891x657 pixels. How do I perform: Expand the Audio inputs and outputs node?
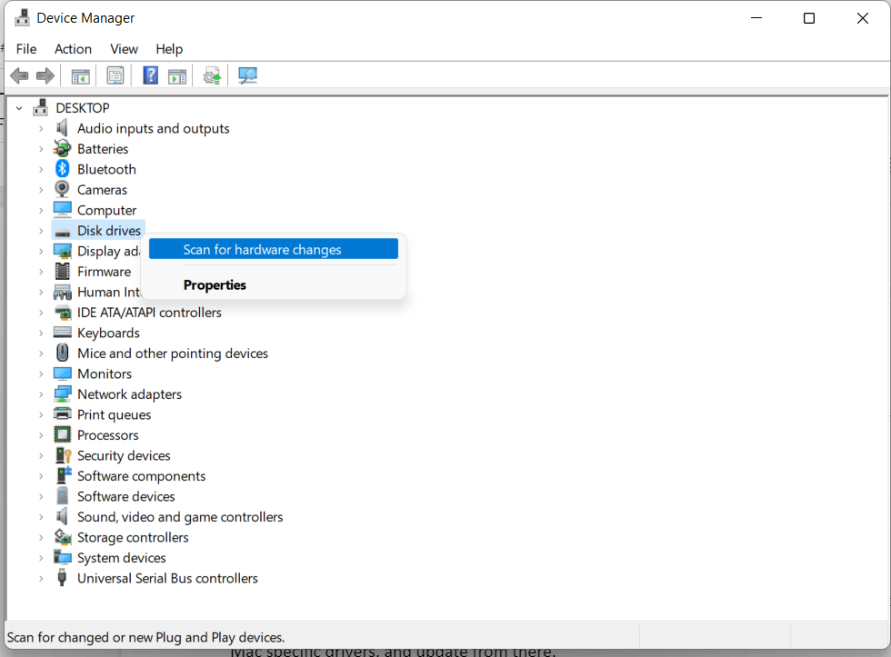[x=41, y=129]
